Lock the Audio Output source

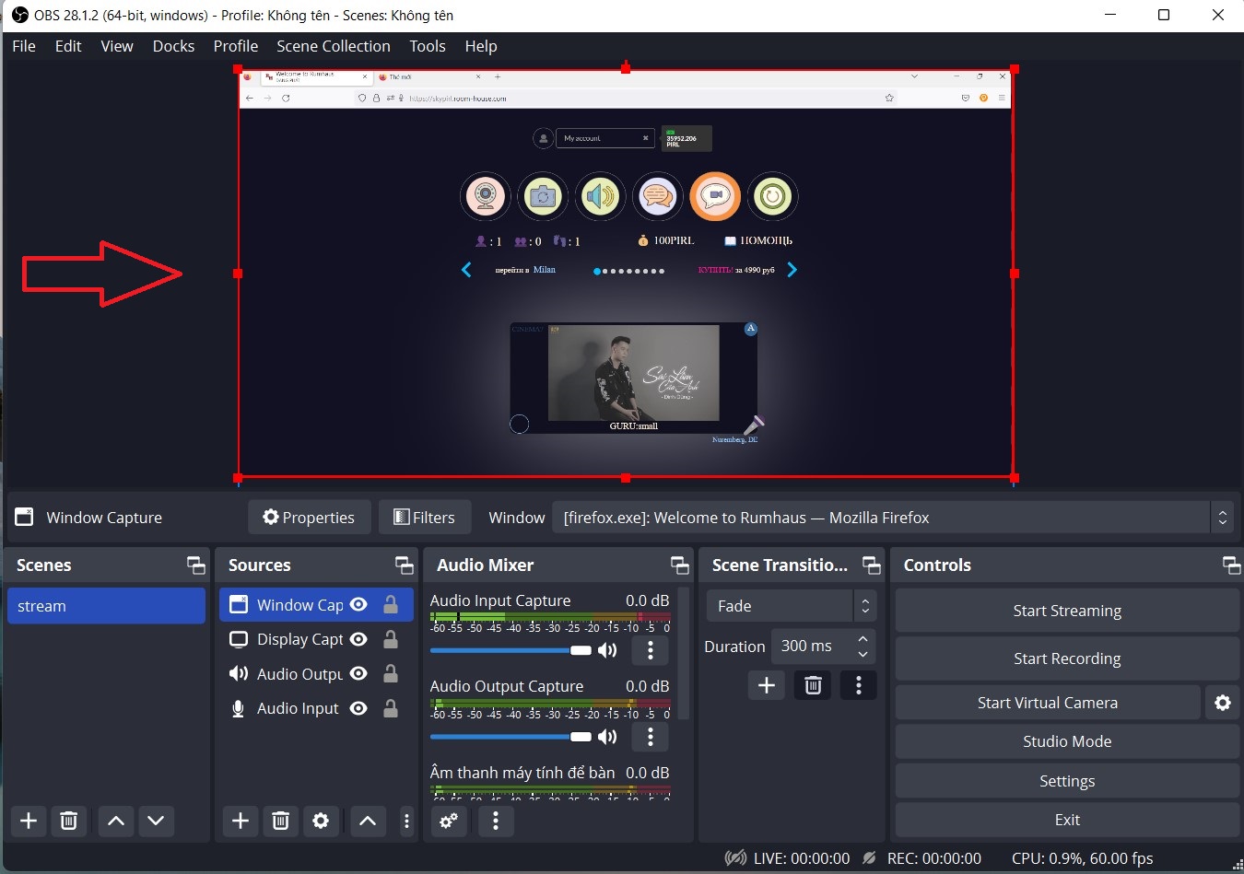click(x=391, y=674)
